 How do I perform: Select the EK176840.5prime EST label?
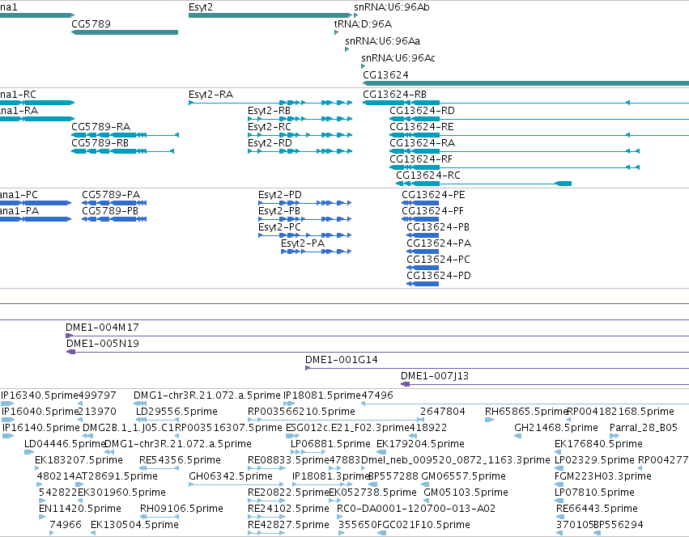pos(598,444)
